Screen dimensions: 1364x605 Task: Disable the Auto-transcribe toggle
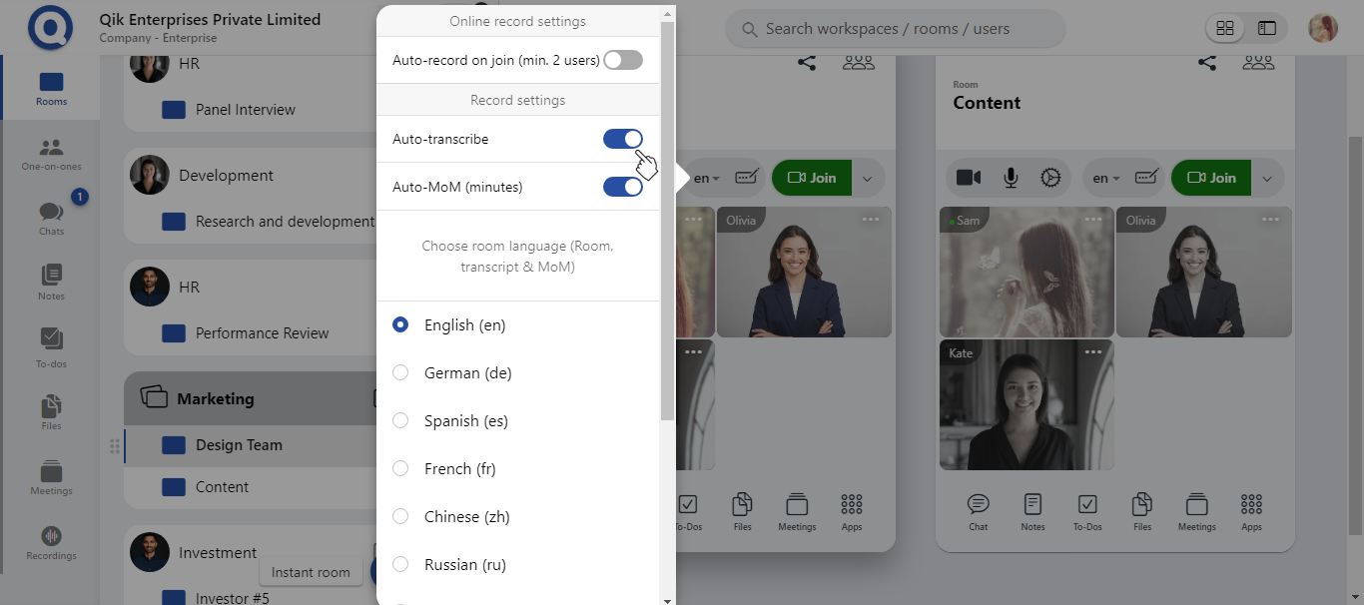(x=622, y=139)
